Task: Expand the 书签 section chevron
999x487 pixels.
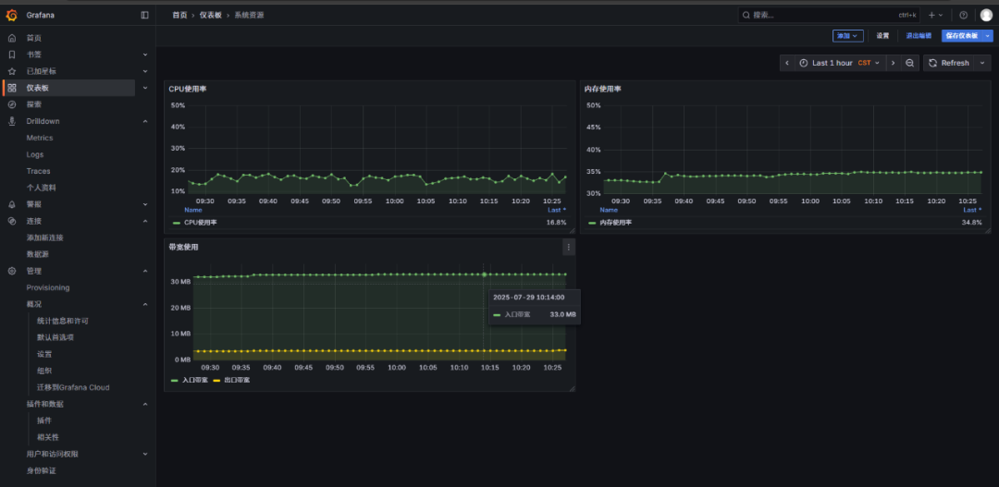Action: [x=145, y=55]
